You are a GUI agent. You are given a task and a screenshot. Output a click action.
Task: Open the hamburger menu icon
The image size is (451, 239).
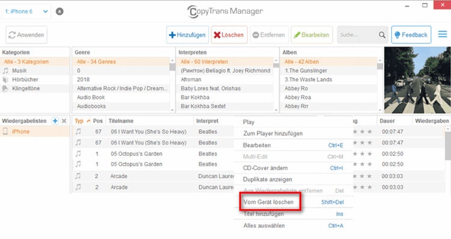click(x=443, y=34)
